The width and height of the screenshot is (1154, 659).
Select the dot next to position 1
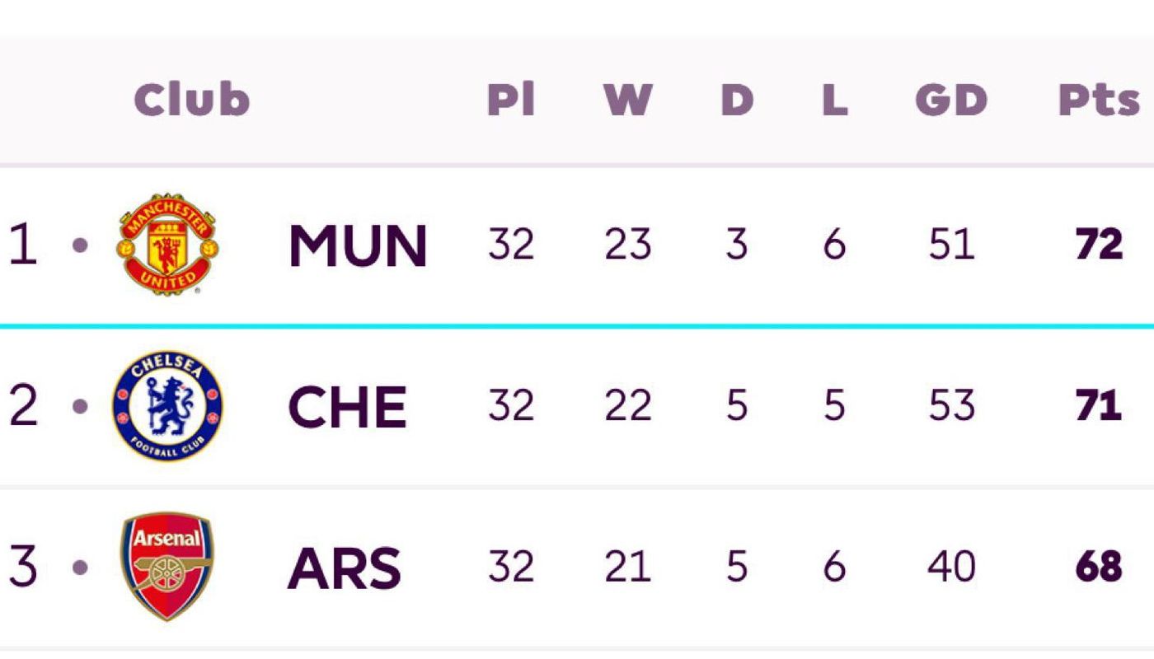pyautogui.click(x=80, y=245)
